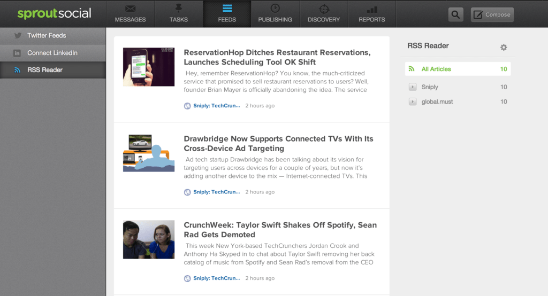Click globe icon on ReservationHop article source

coord(187,106)
